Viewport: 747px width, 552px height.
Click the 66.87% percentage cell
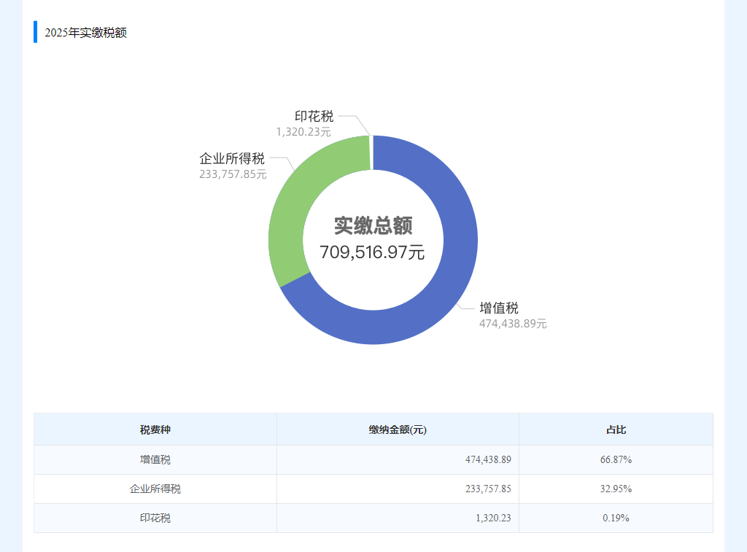click(616, 459)
